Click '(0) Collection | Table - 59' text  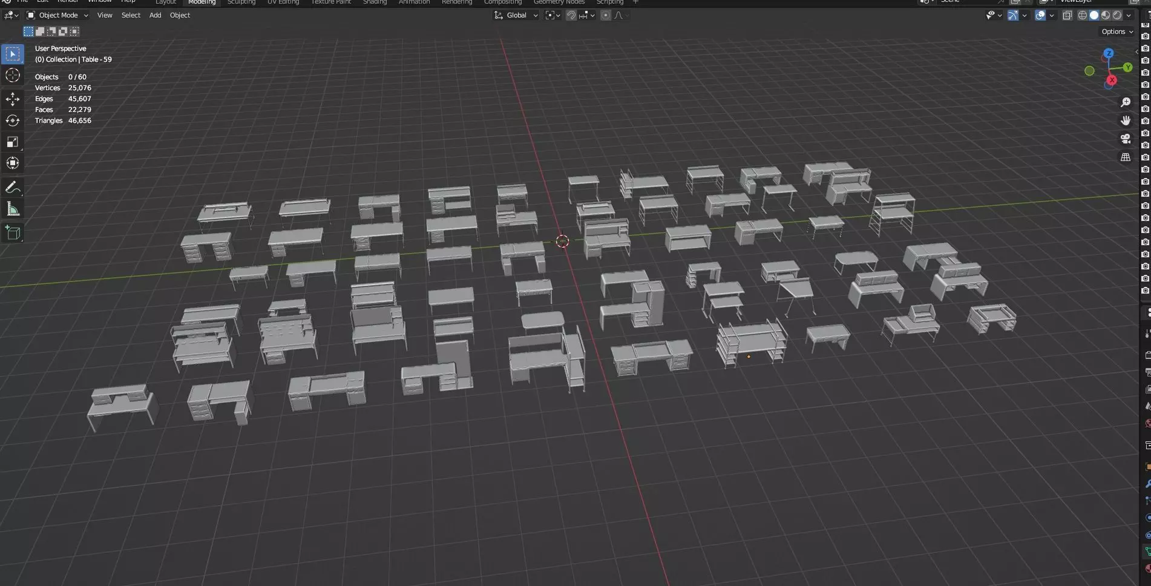click(73, 59)
